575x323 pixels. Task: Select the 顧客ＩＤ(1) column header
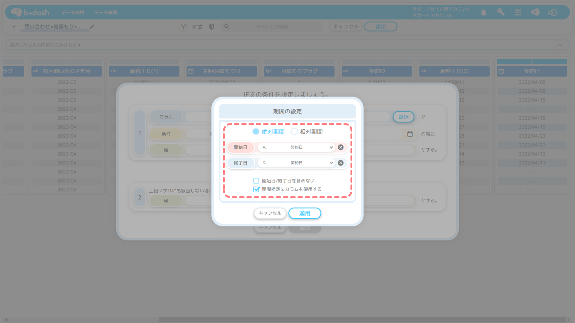tap(144, 71)
